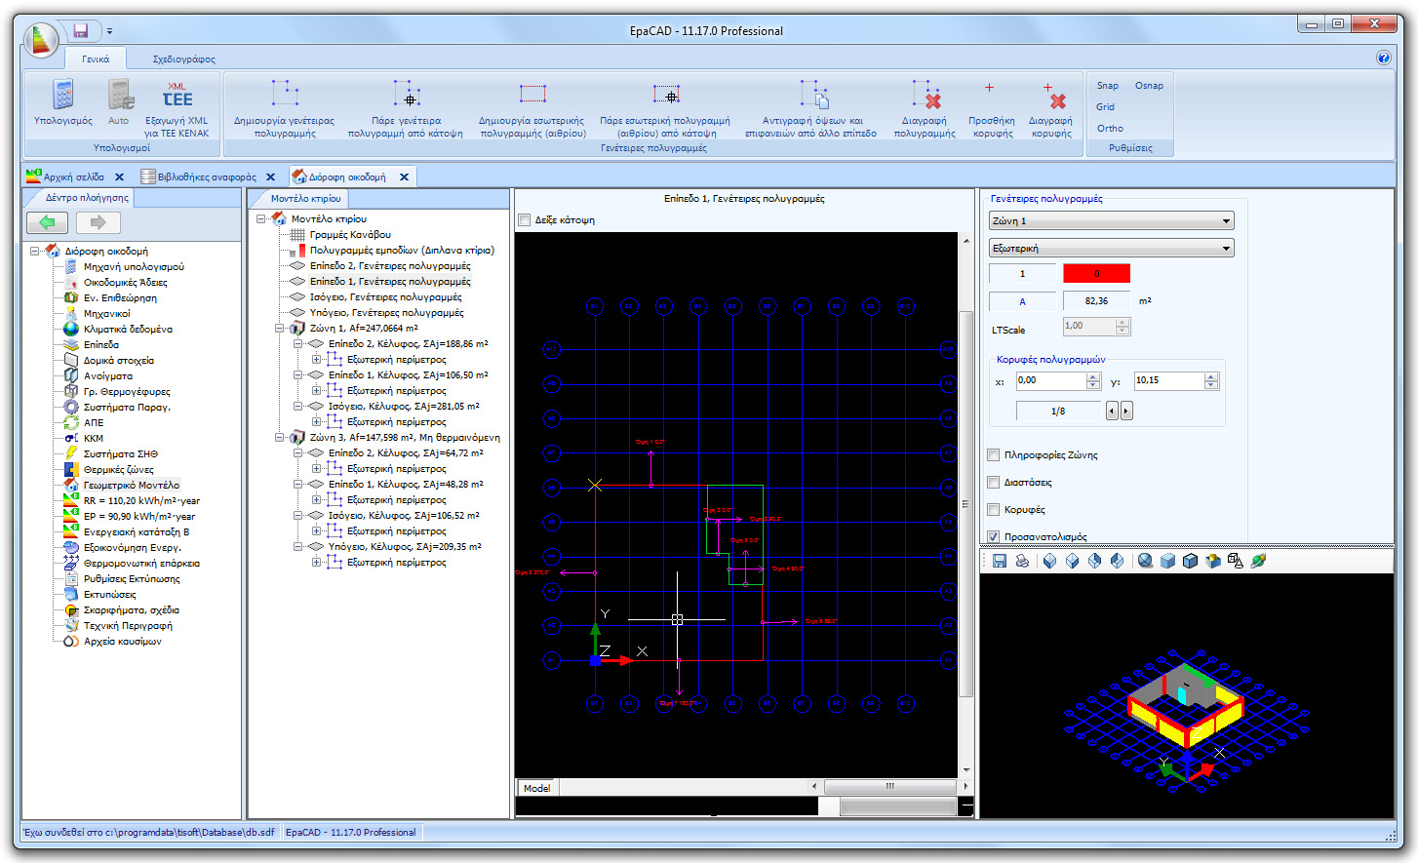Viewport: 1418px width, 863px height.
Task: Disable the Προσανατολισμός checkbox
Action: click(993, 536)
